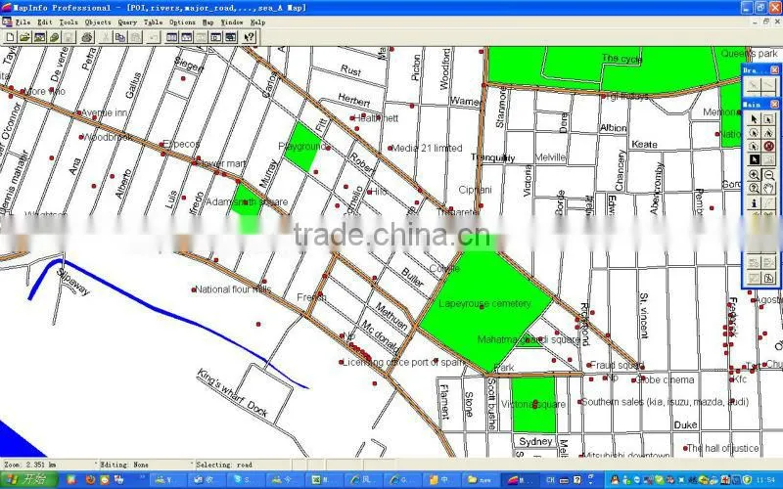Click the Playground label on map
This screenshot has width=783, height=489.
(x=302, y=146)
